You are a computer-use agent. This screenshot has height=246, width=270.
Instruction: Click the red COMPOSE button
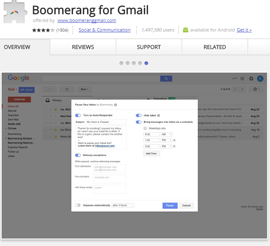point(19,100)
